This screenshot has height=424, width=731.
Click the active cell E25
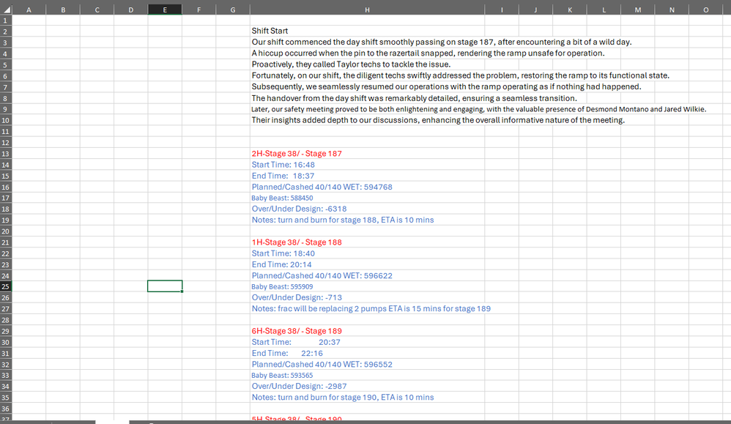coord(165,286)
